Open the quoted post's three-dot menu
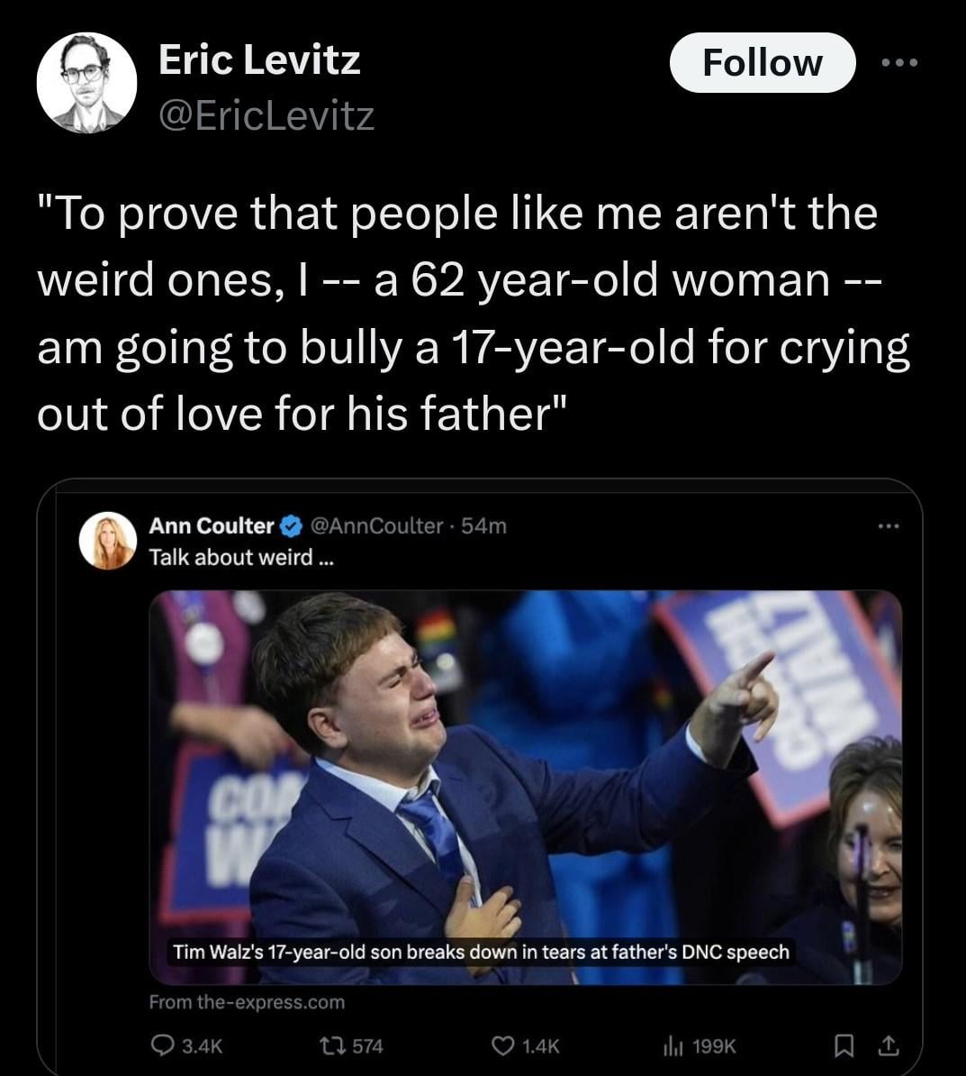 click(x=888, y=526)
